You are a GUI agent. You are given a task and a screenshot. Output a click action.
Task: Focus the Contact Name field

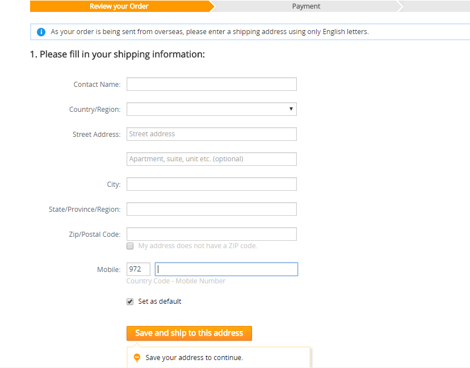click(x=211, y=84)
